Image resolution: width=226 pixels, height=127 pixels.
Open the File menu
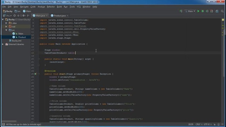coord(4,7)
